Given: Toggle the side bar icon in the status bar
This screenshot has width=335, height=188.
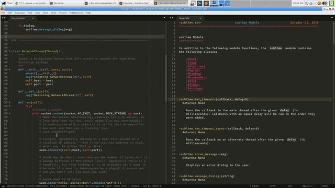Looking at the screenshot, I should pos(4,186).
